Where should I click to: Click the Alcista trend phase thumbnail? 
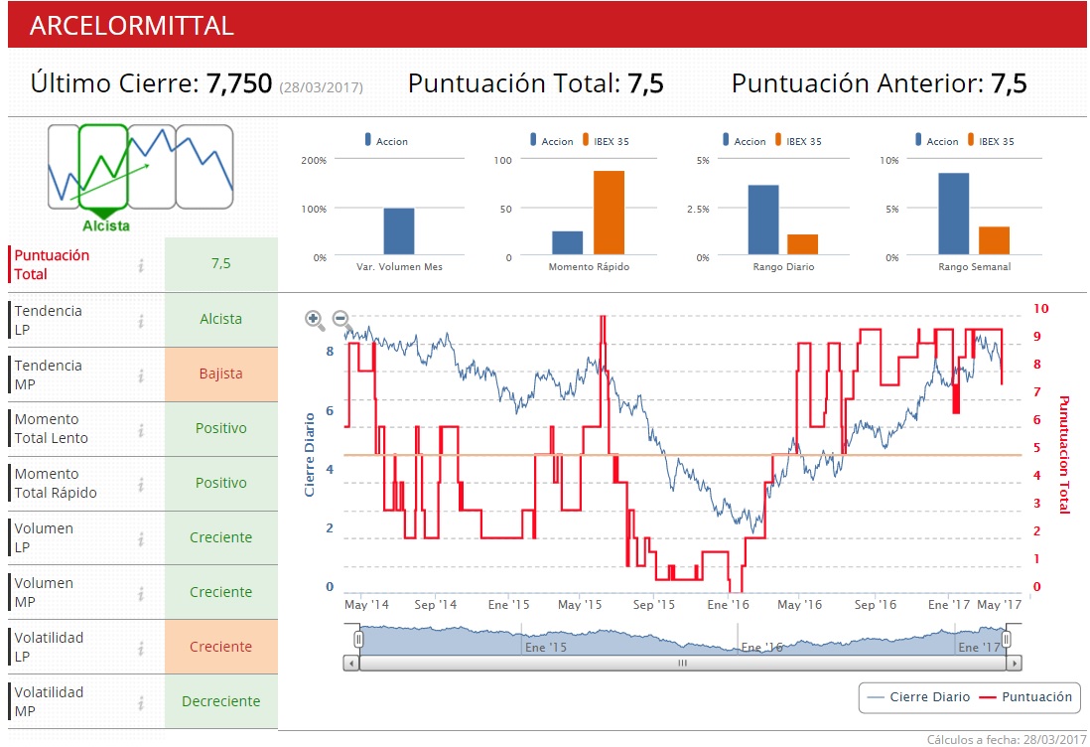[103, 167]
